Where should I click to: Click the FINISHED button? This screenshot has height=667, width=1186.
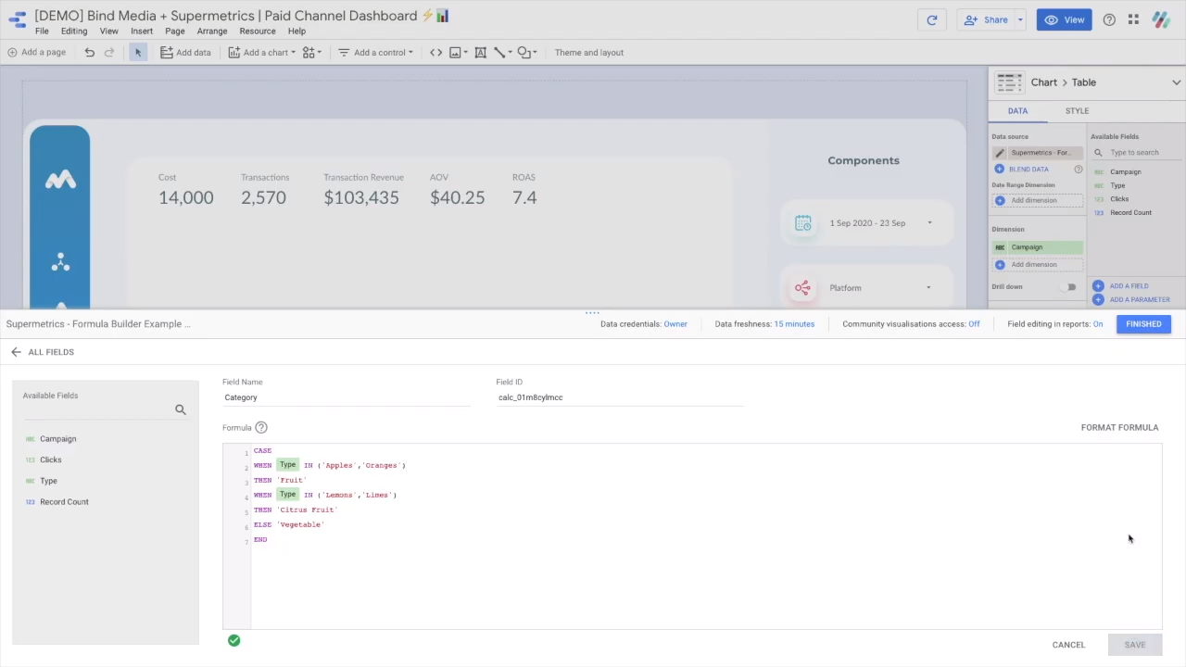(x=1143, y=324)
